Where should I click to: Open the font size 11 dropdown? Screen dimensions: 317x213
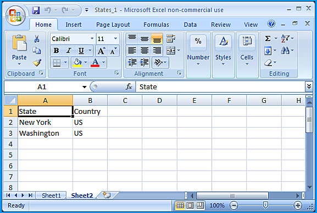pyautogui.click(x=115, y=38)
